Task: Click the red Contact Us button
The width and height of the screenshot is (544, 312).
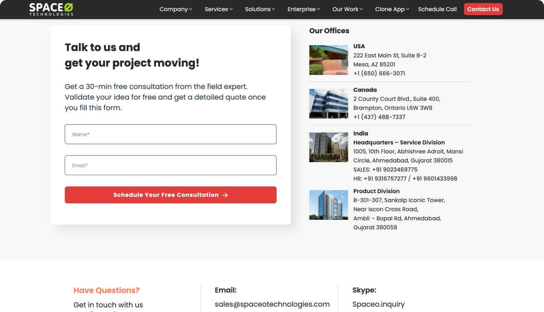Action: pyautogui.click(x=483, y=9)
